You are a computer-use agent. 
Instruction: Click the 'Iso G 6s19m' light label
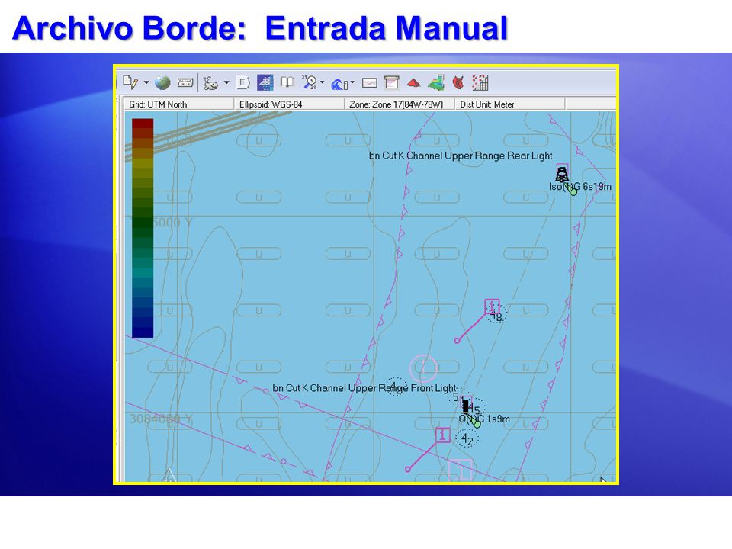click(x=580, y=186)
